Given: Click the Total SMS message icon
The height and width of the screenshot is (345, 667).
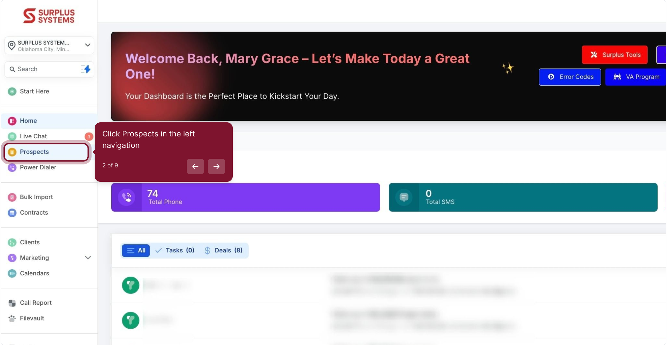Looking at the screenshot, I should [404, 197].
